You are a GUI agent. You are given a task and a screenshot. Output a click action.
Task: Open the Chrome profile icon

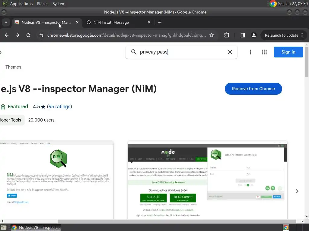253,35
